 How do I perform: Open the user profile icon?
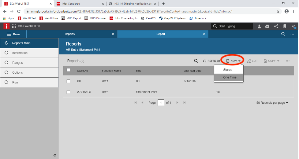[259, 26]
